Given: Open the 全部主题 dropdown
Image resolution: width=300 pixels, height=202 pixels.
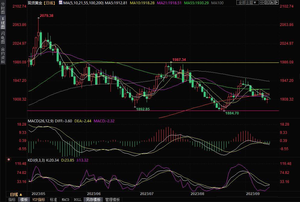Looking at the screenshot, I should (x=247, y=2).
